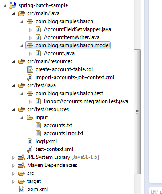Select the input folder label
This screenshot has width=162, height=194.
(x=42, y=117)
